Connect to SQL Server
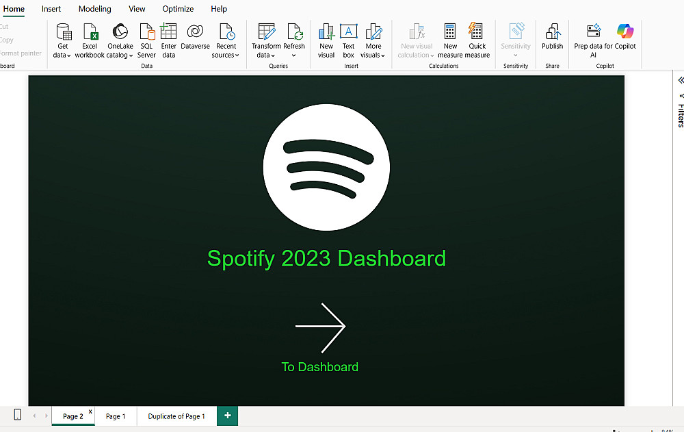Image resolution: width=684 pixels, height=432 pixels. (146, 40)
